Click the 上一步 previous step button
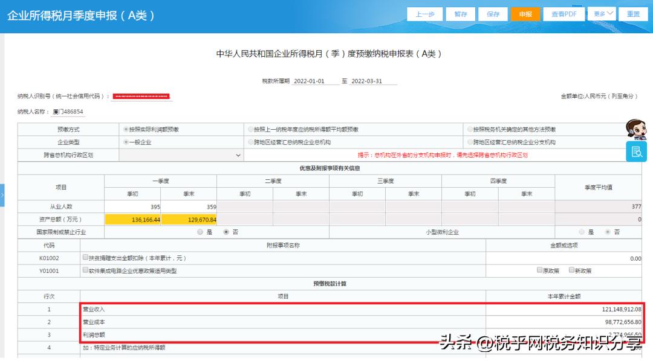The width and height of the screenshot is (653, 361). [426, 13]
